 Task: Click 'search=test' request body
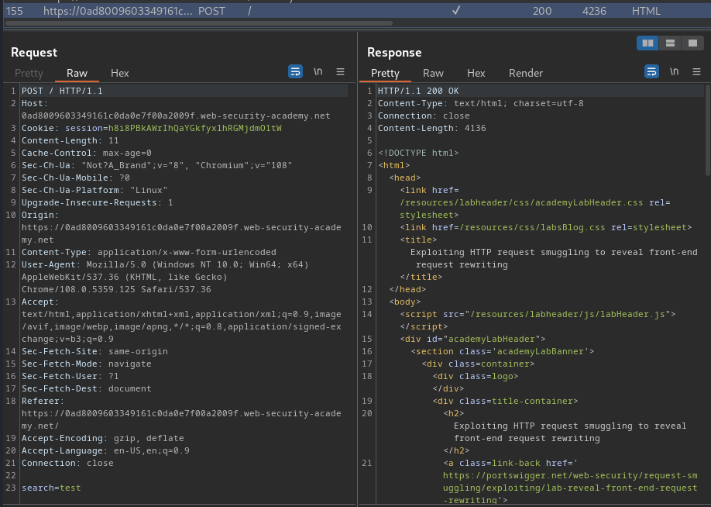click(x=51, y=488)
